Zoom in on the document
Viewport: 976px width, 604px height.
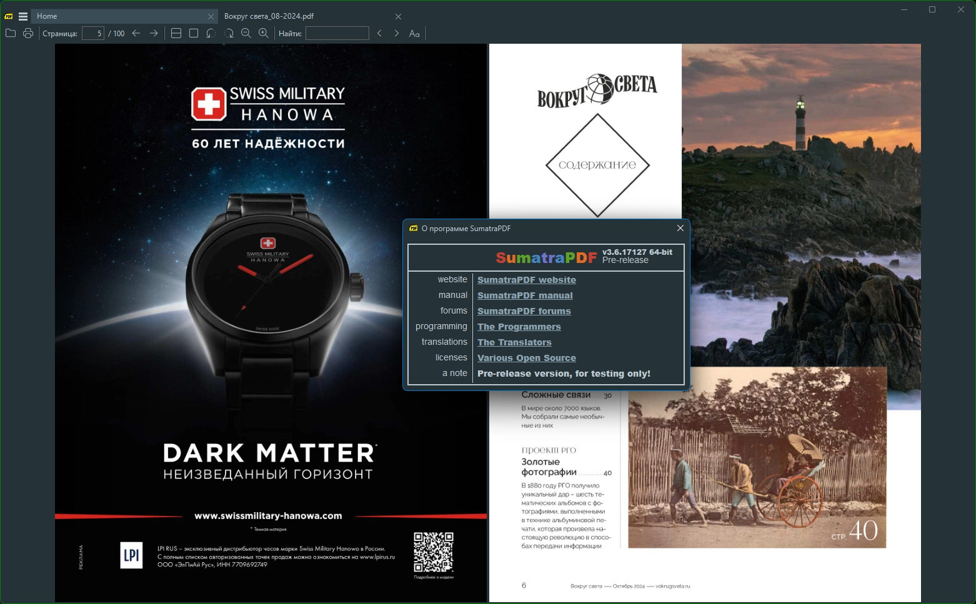pos(264,33)
